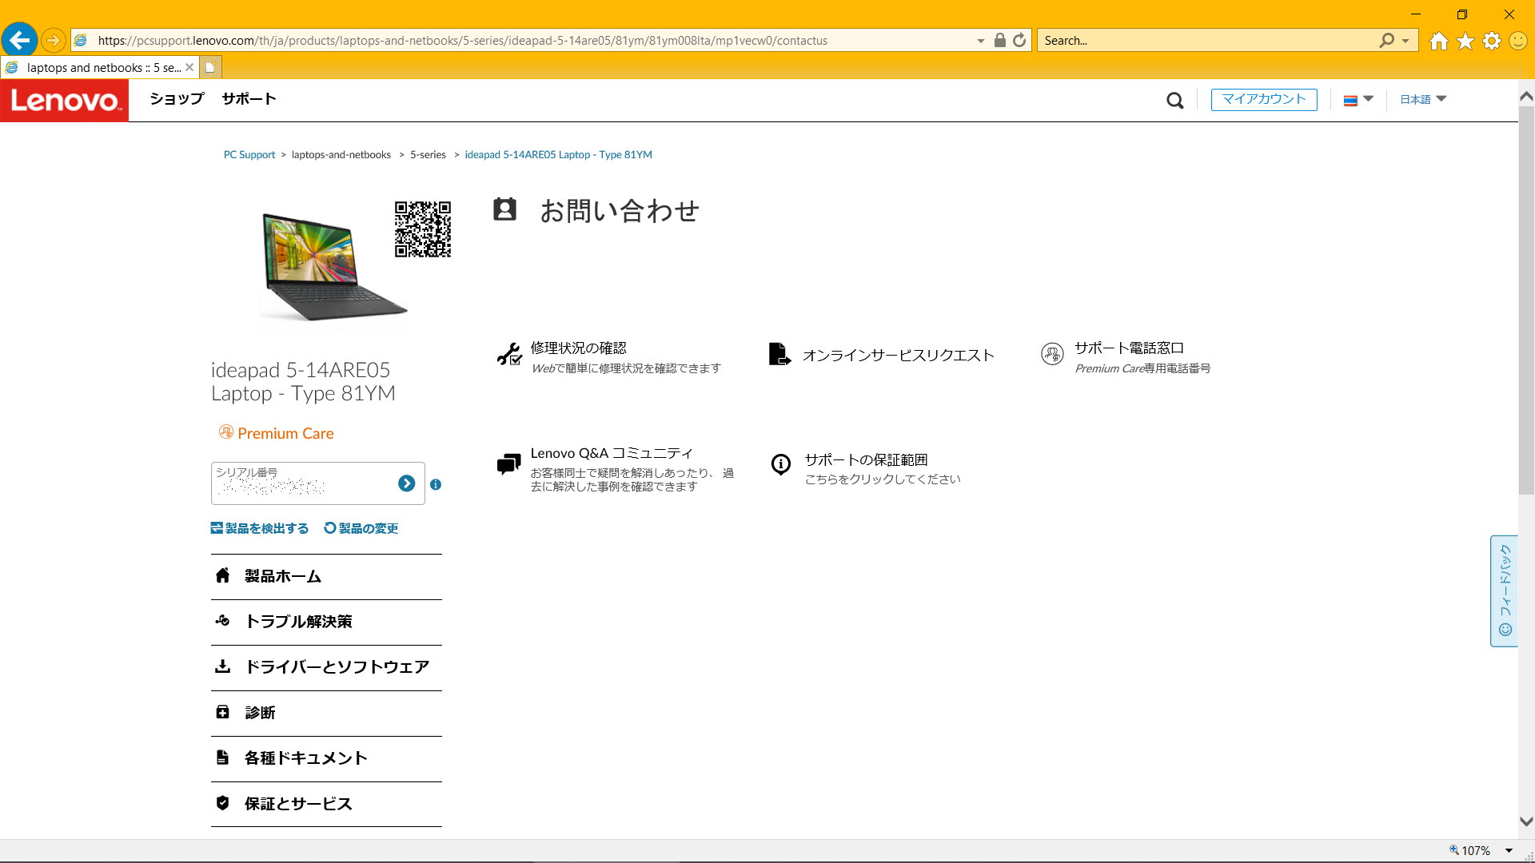1535x863 pixels.
Task: Submit serial number with arrow button
Action: click(x=406, y=483)
